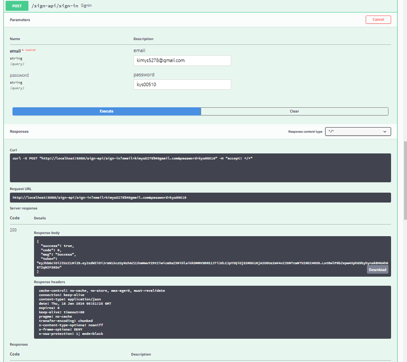Download the response body
Screen dimensions: 407x362
pyautogui.click(x=377, y=270)
